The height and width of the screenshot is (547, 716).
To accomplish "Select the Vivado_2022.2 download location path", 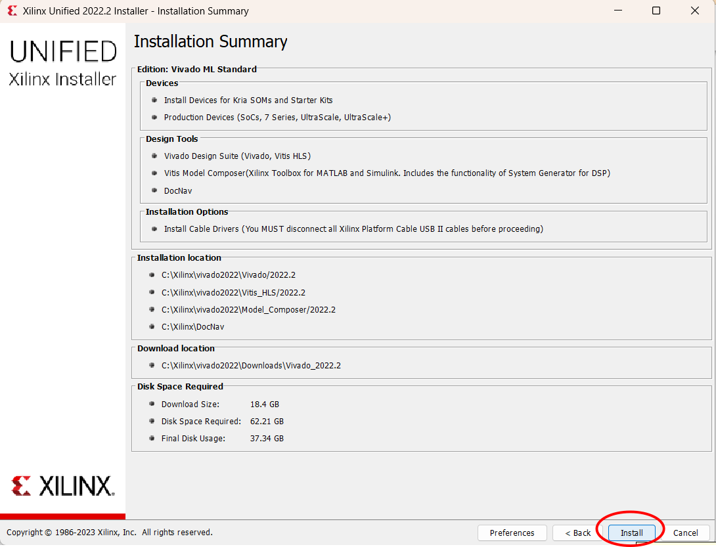I will [251, 365].
